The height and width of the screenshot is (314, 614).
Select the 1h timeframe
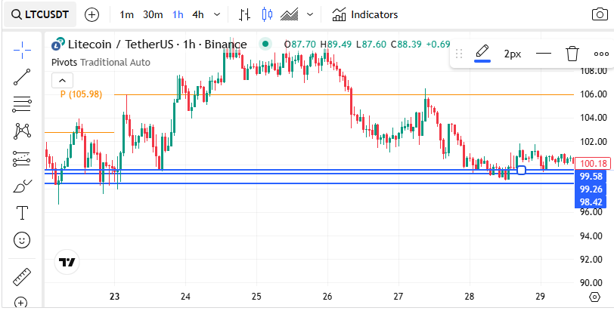(x=178, y=15)
